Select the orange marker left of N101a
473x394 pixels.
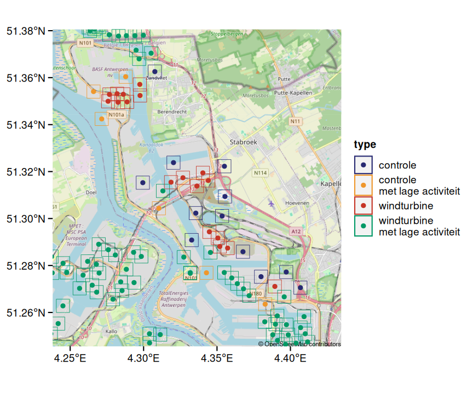[101, 119]
